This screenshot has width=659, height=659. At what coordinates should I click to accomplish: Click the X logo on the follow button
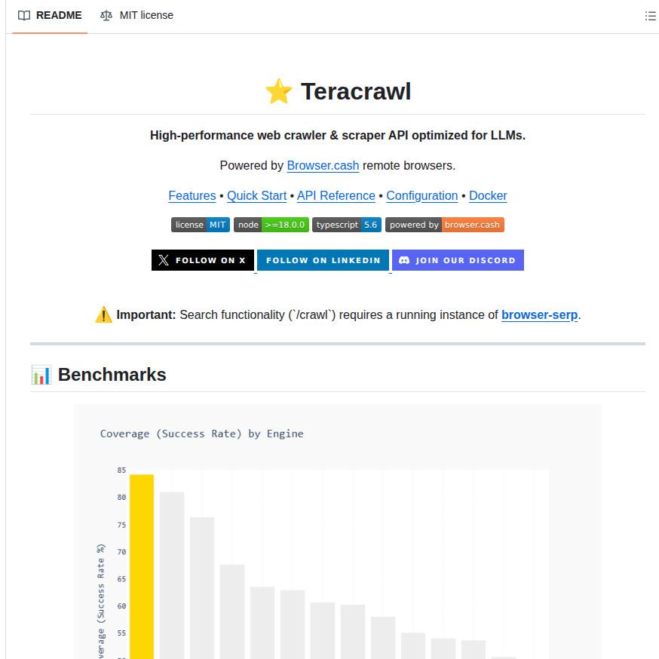[x=162, y=259]
